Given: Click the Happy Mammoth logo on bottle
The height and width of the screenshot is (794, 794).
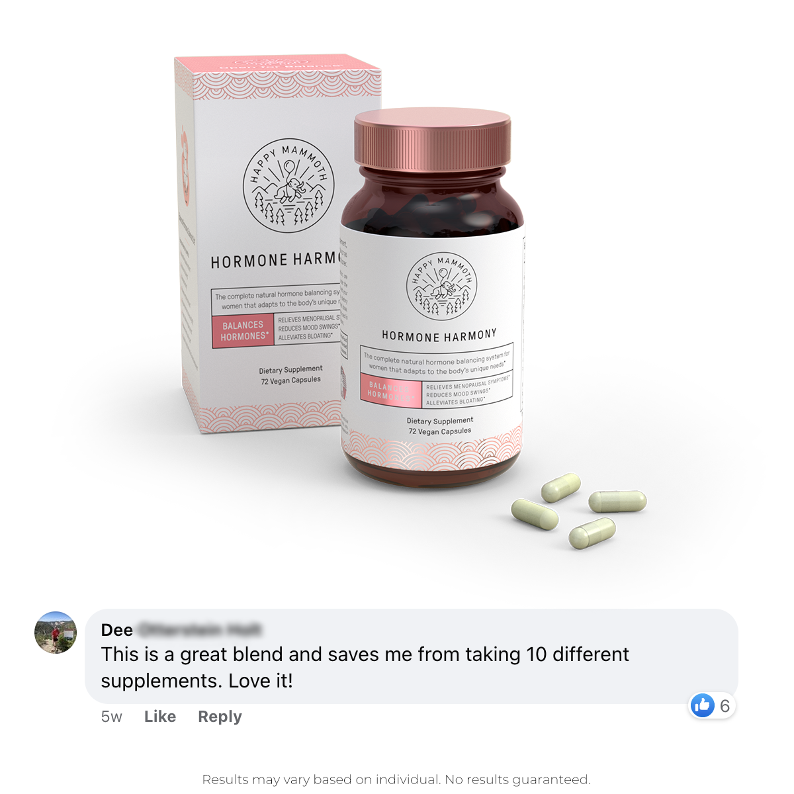Looking at the screenshot, I should click(x=441, y=287).
